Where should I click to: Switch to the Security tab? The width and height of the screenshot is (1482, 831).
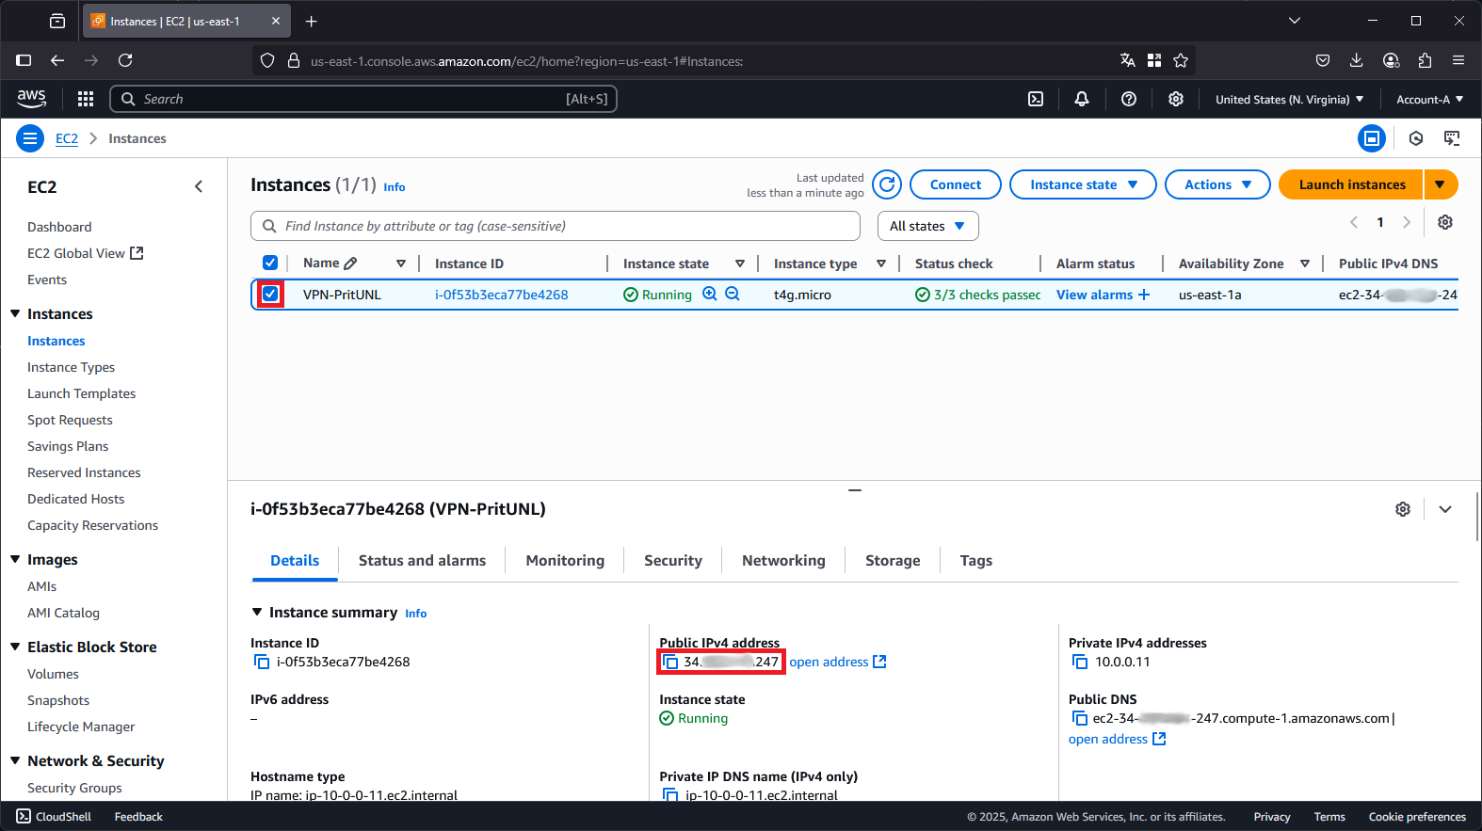click(673, 561)
